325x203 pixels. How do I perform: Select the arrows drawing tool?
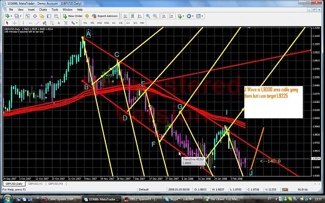73,23
